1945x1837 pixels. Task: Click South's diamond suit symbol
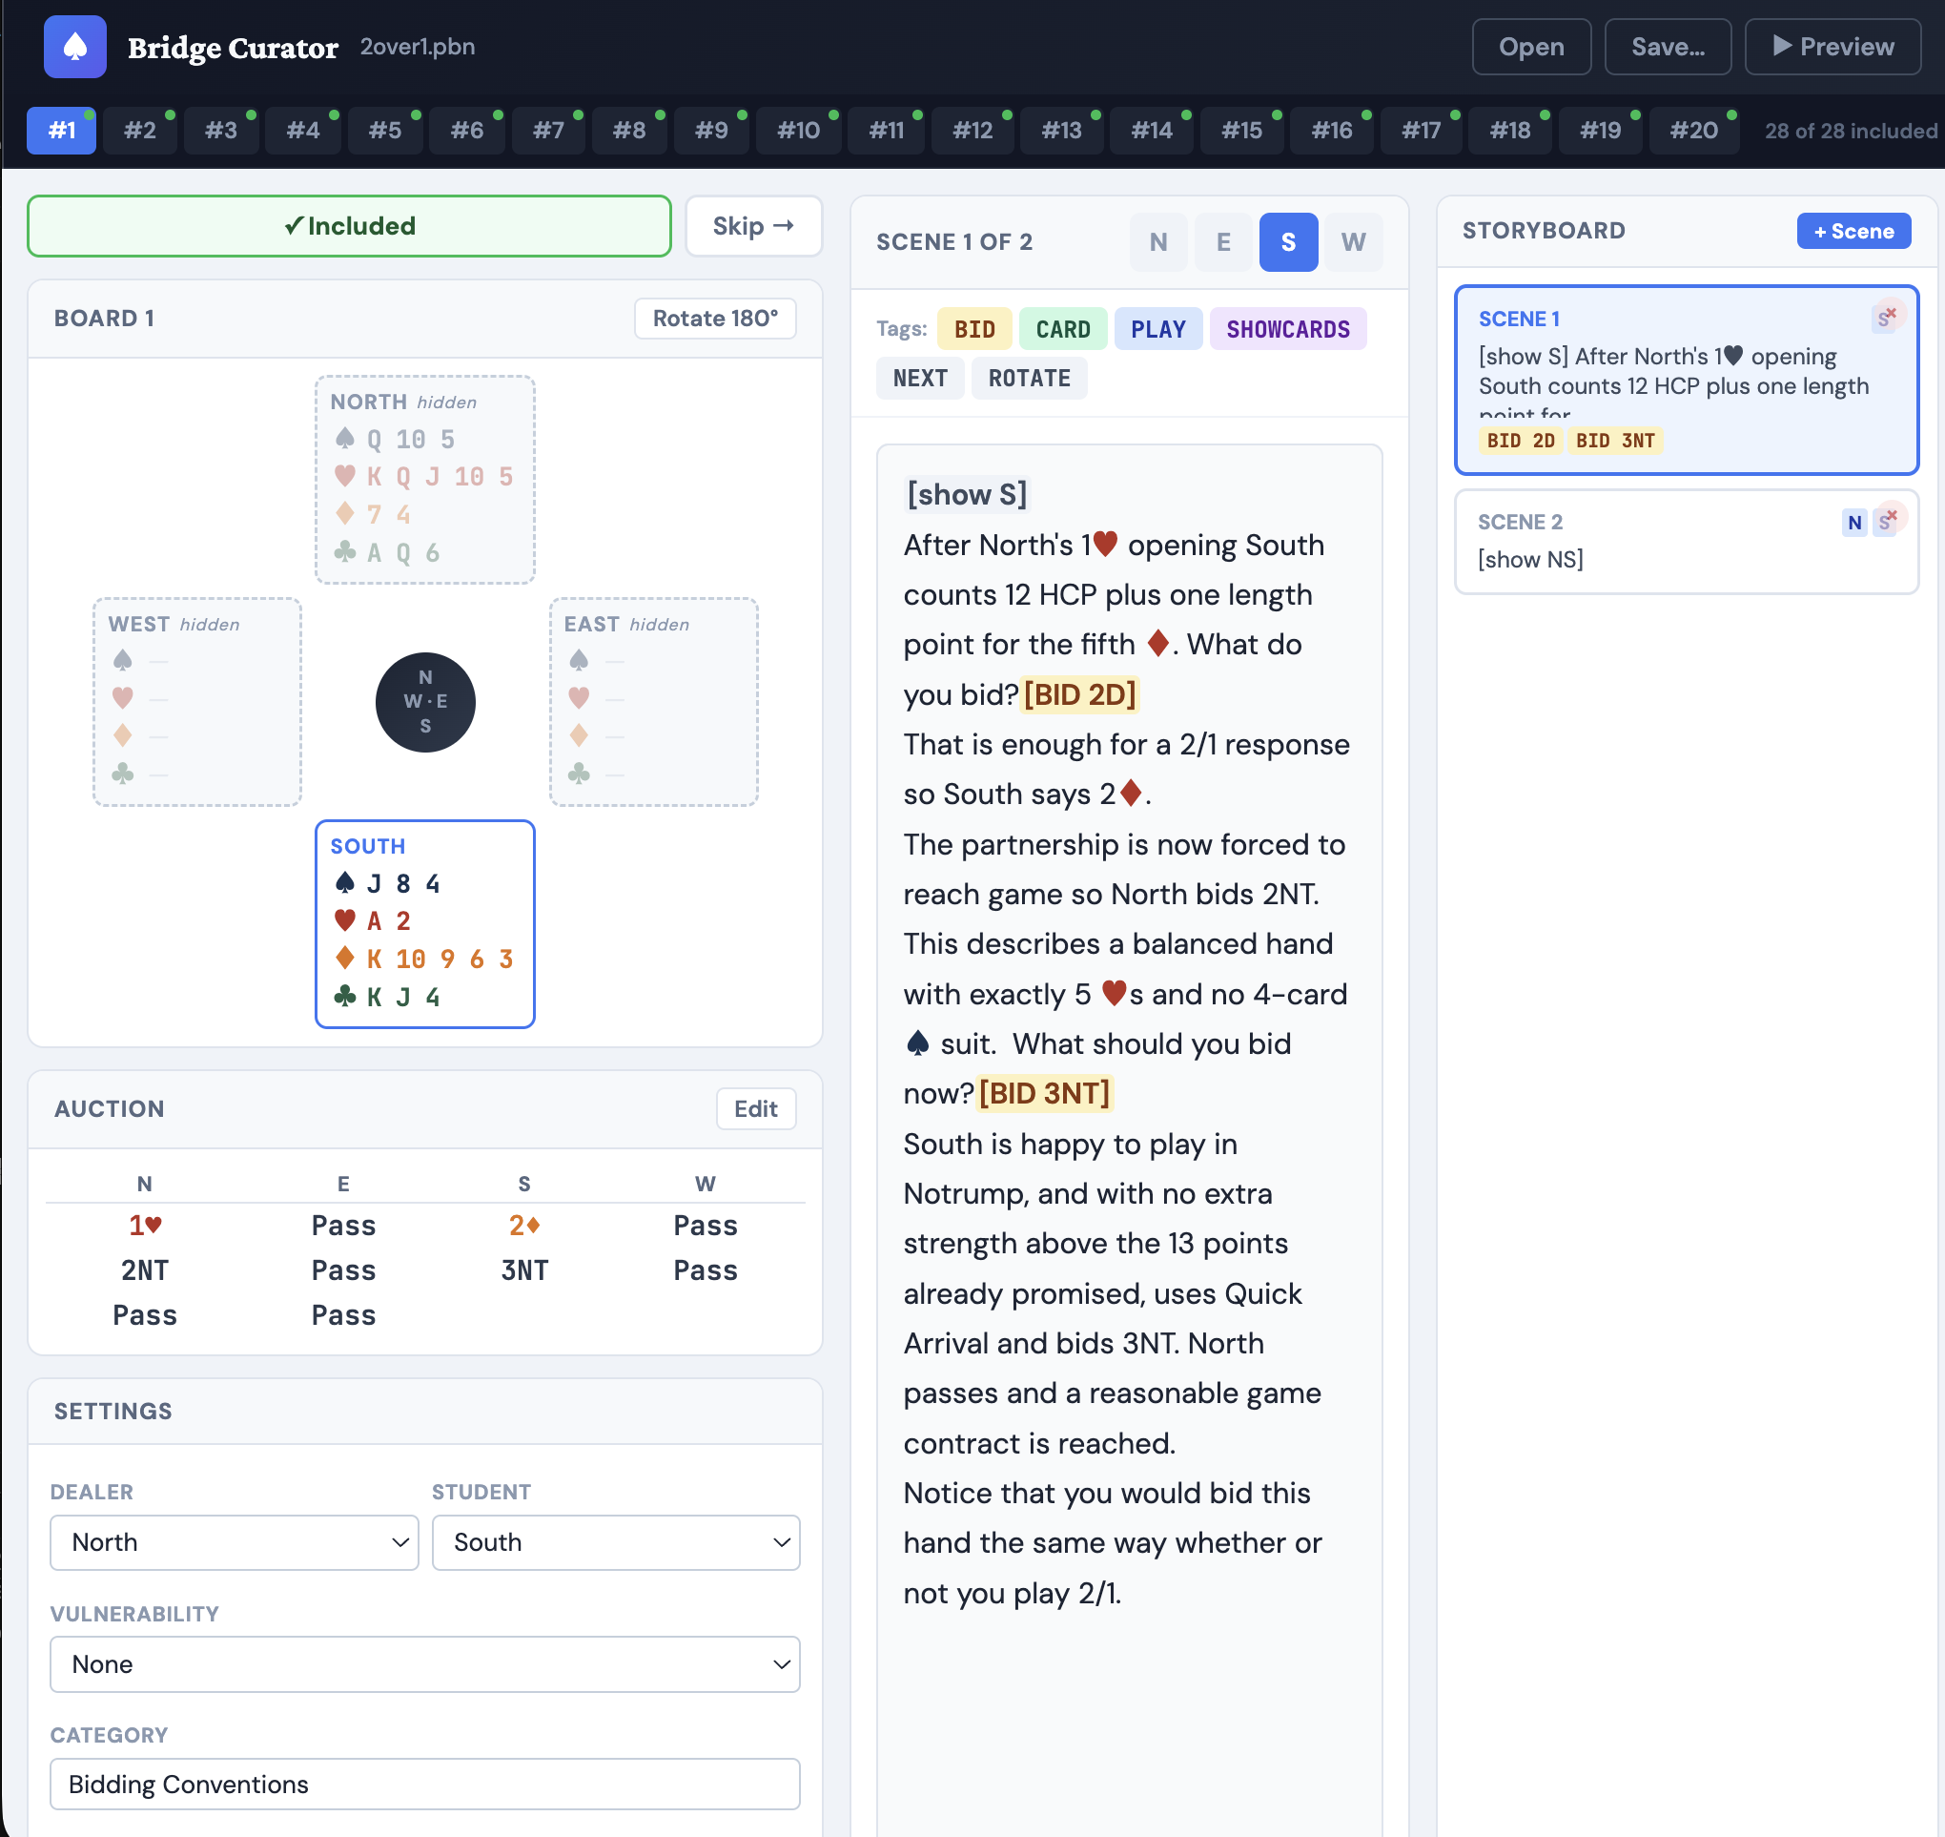click(x=344, y=959)
